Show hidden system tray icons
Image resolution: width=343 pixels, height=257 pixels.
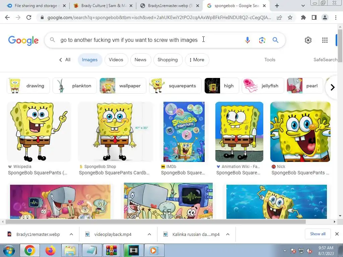(285, 251)
